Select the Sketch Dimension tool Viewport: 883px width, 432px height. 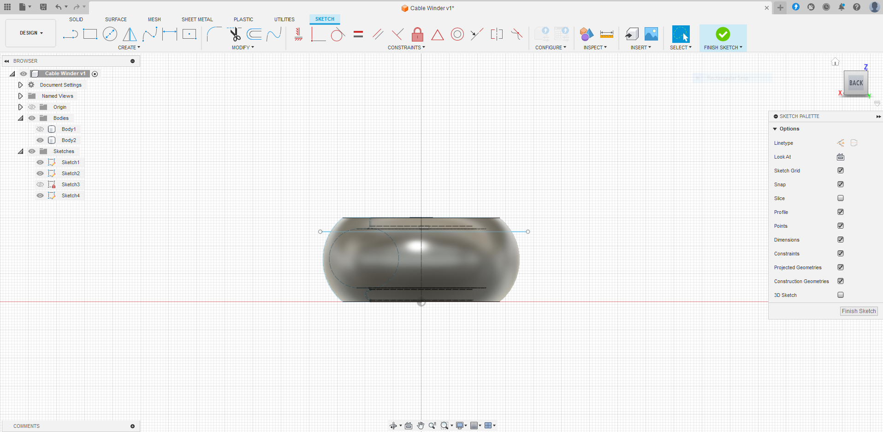(170, 34)
